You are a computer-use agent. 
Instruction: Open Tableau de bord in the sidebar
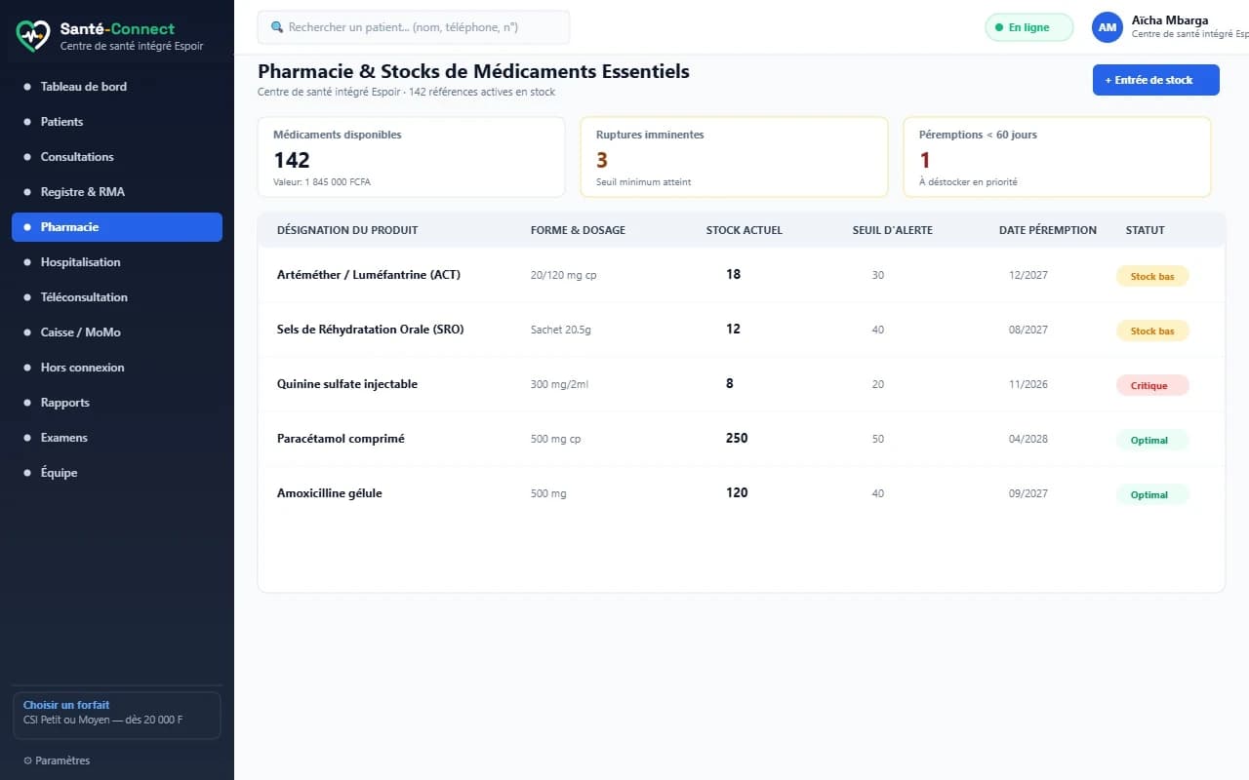[117, 87]
